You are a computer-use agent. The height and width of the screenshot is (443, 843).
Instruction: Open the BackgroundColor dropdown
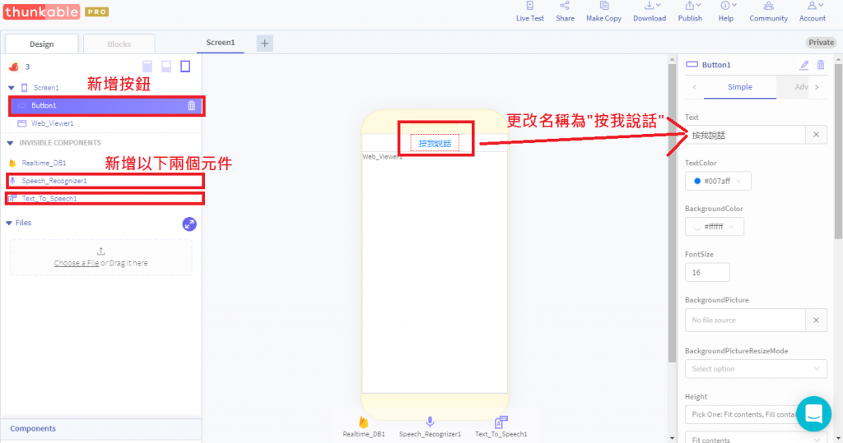pos(714,227)
